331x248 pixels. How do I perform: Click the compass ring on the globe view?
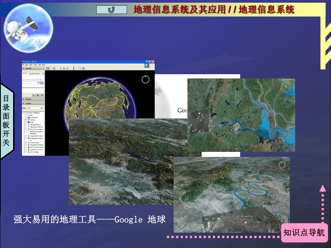[x=145, y=80]
